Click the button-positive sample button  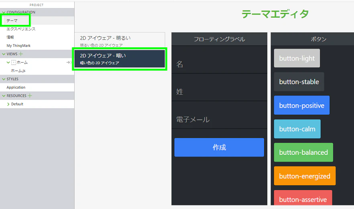pos(302,105)
